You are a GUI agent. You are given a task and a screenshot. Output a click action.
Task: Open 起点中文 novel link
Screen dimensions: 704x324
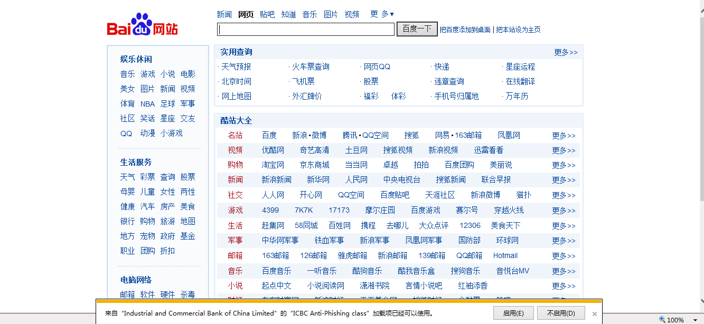pos(277,286)
